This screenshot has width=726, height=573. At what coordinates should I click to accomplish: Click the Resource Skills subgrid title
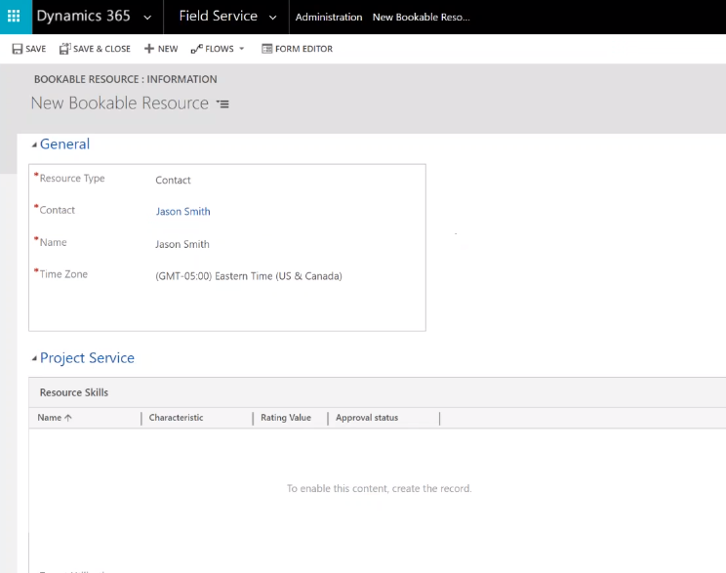click(x=74, y=392)
